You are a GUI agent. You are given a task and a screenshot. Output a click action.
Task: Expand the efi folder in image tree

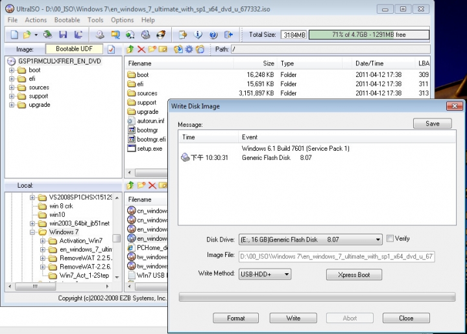tap(12, 79)
